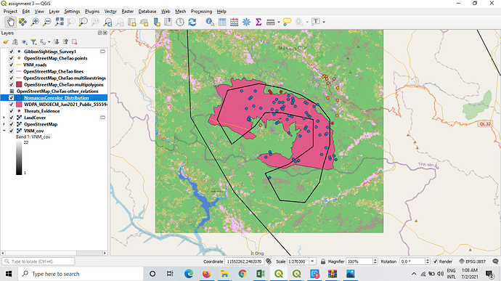The width and height of the screenshot is (501, 281).
Task: Activate the Identify Features tool
Action: click(210, 22)
